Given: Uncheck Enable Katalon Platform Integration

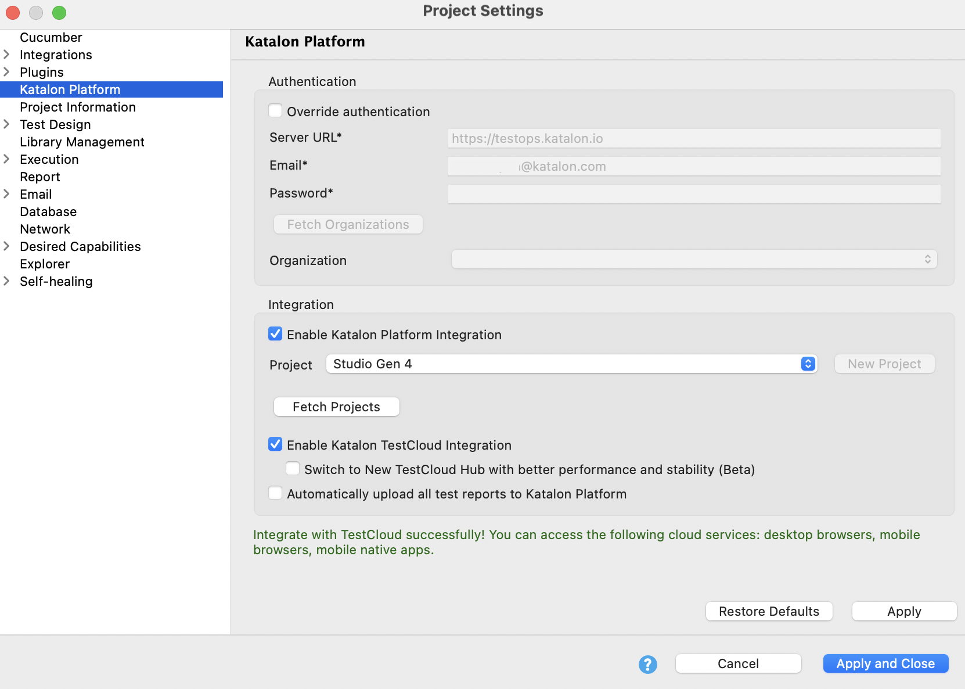Looking at the screenshot, I should [x=275, y=333].
